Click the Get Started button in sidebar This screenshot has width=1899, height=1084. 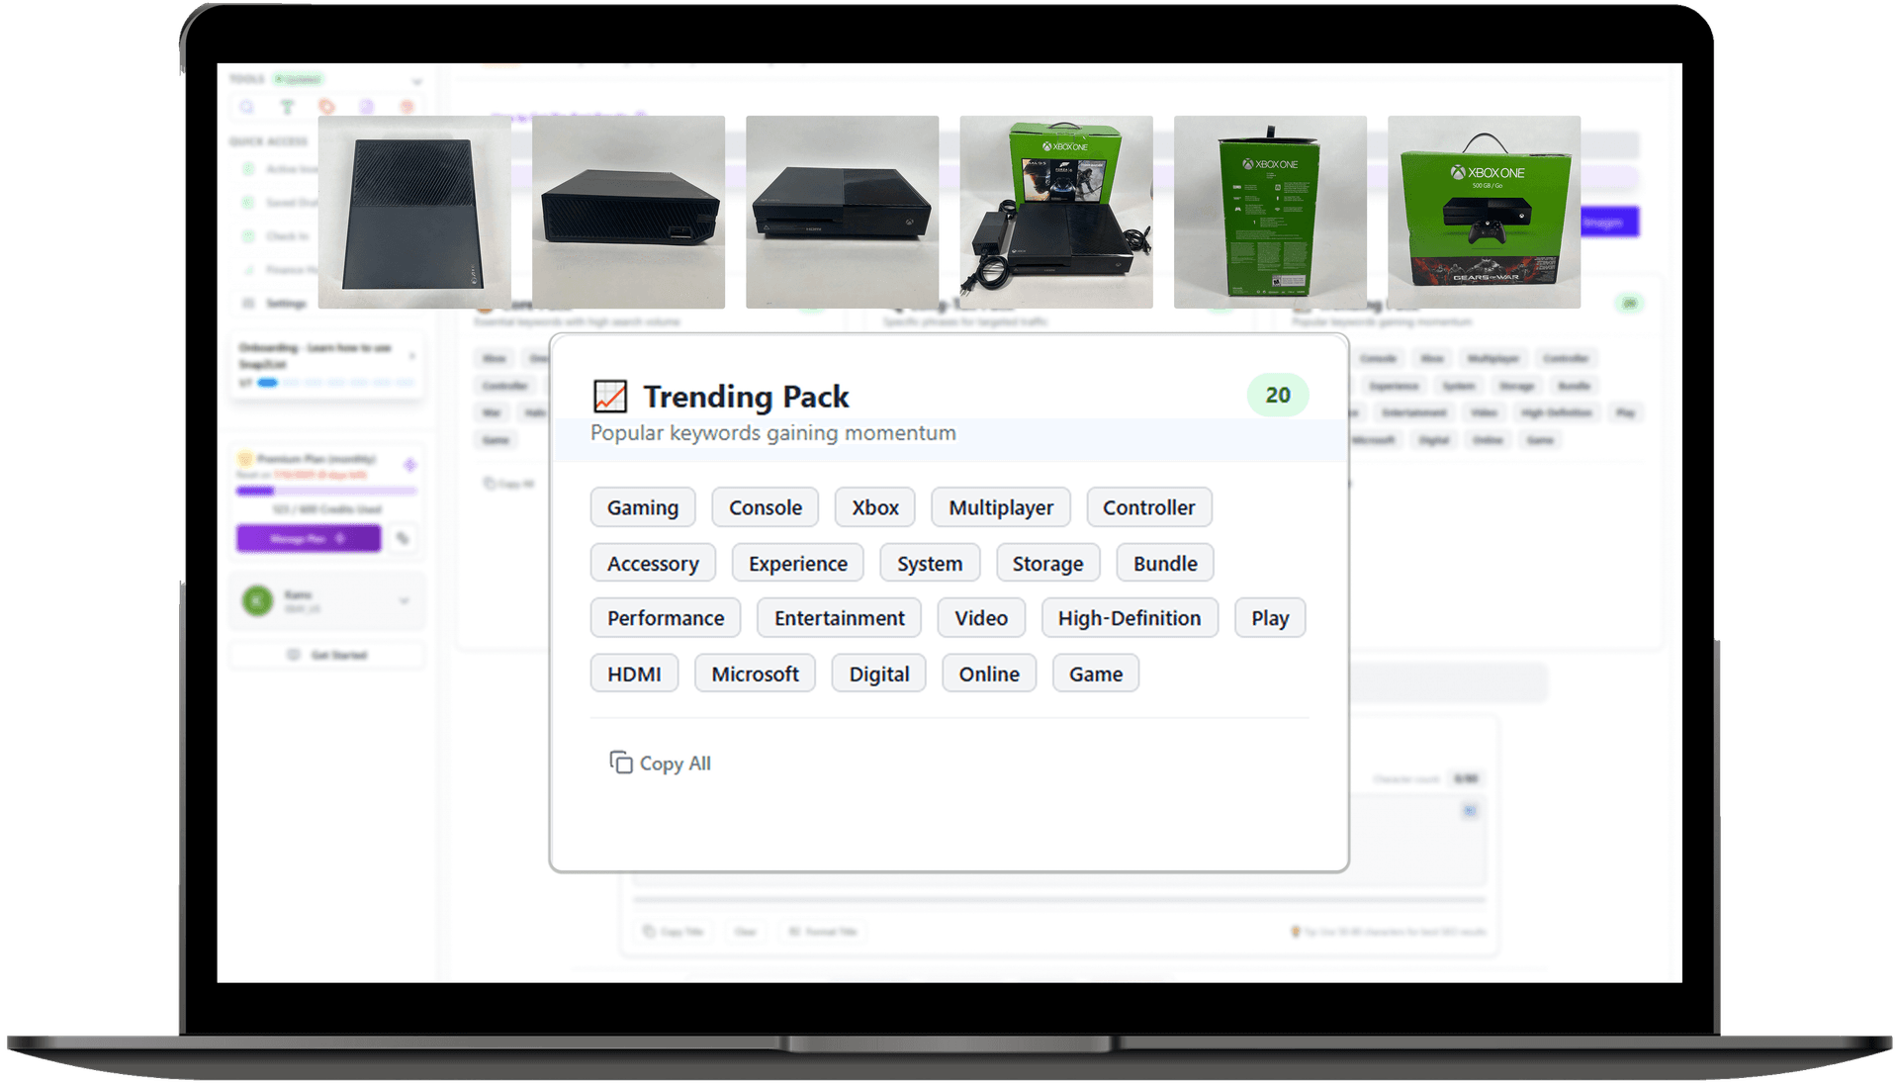pos(327,655)
